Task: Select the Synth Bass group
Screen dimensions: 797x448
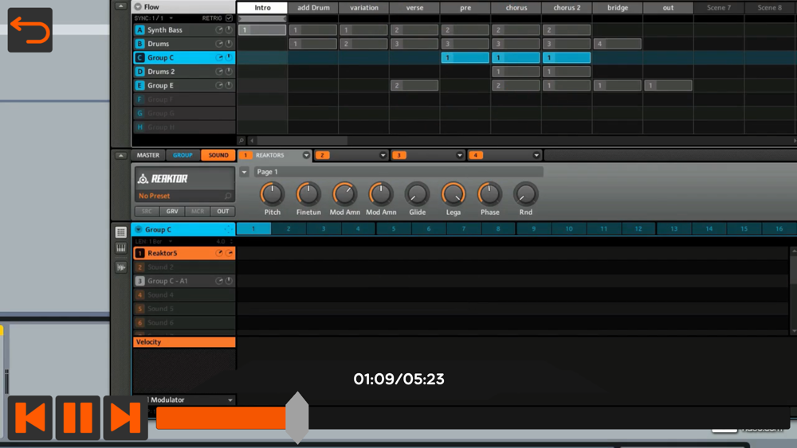Action: point(165,30)
